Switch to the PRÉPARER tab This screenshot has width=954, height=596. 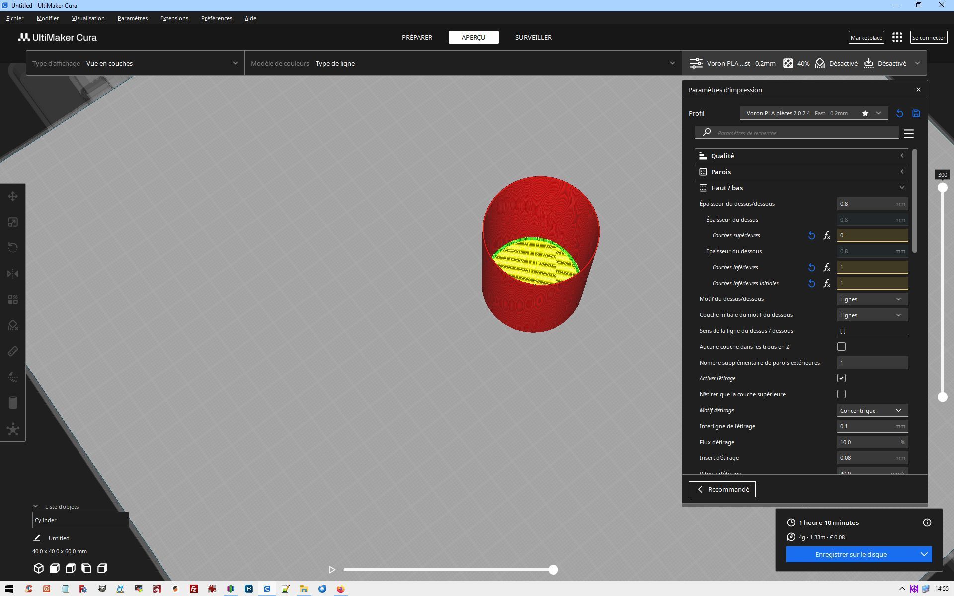click(417, 37)
